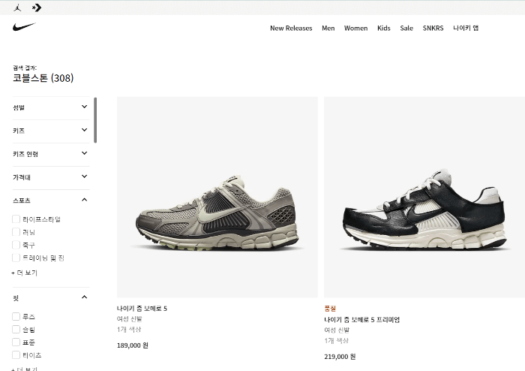
Task: Open the Men menu
Action: (x=328, y=28)
